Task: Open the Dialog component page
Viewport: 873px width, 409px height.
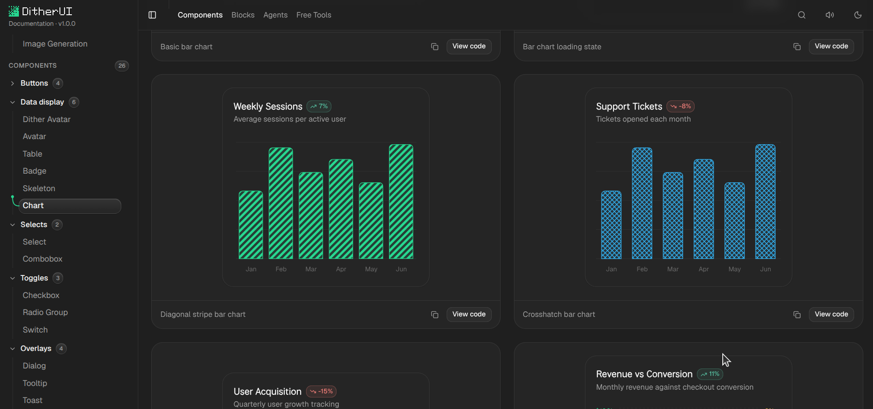Action: click(x=35, y=366)
